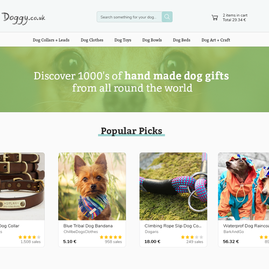Click the Doggy.co.uk logo
Screen dimensions: 269x269
click(x=23, y=18)
